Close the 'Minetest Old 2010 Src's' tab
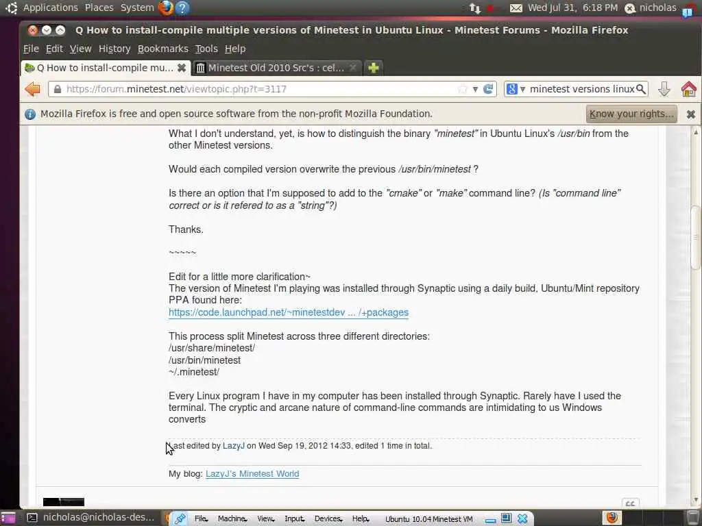 click(353, 68)
